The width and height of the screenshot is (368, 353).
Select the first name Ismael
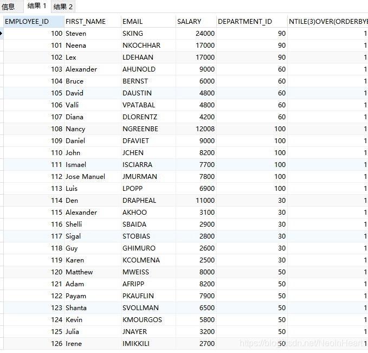pos(93,165)
